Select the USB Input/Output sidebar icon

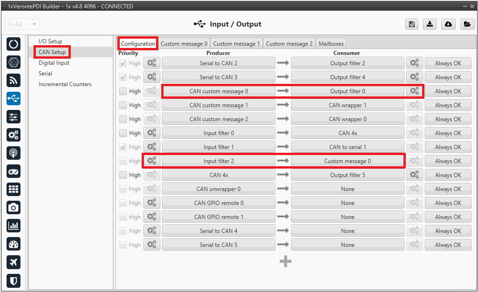pyautogui.click(x=14, y=99)
